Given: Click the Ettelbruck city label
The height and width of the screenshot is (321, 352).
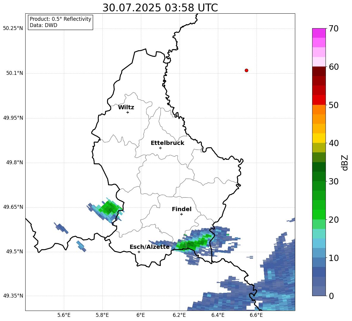Looking at the screenshot, I should [167, 143].
